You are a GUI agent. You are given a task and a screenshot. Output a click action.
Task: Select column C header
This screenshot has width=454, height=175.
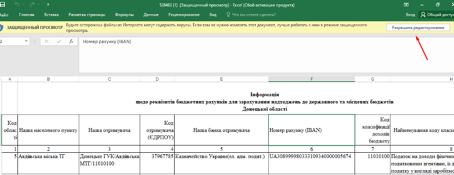pos(109,79)
